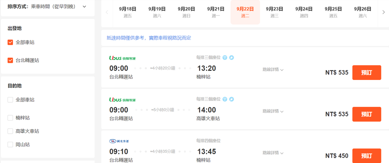Select the 9月22日 週二 date tab
389x163 pixels.
(x=245, y=13)
